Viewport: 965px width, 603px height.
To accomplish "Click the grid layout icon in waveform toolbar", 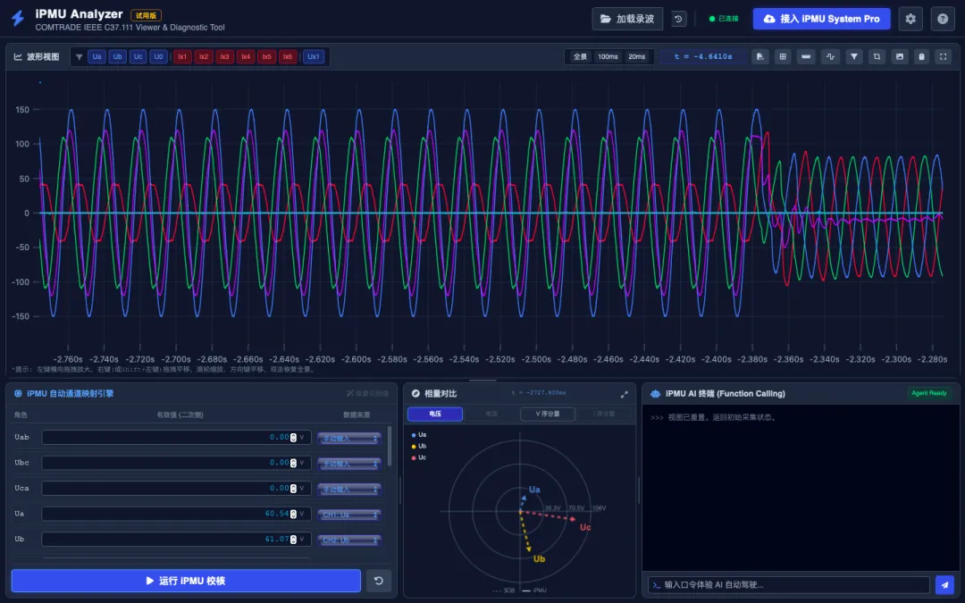I will tap(783, 56).
